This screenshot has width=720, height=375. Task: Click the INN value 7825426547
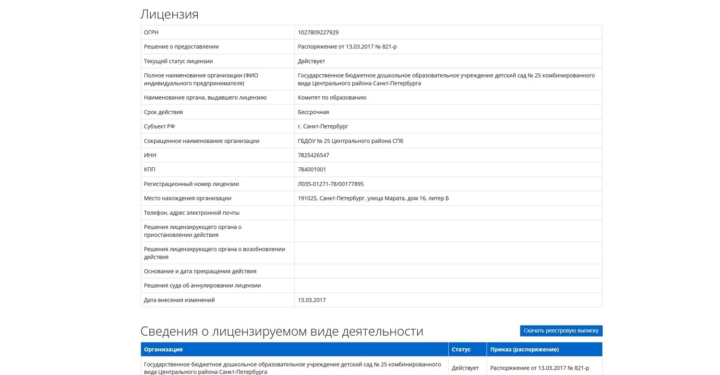(x=313, y=155)
